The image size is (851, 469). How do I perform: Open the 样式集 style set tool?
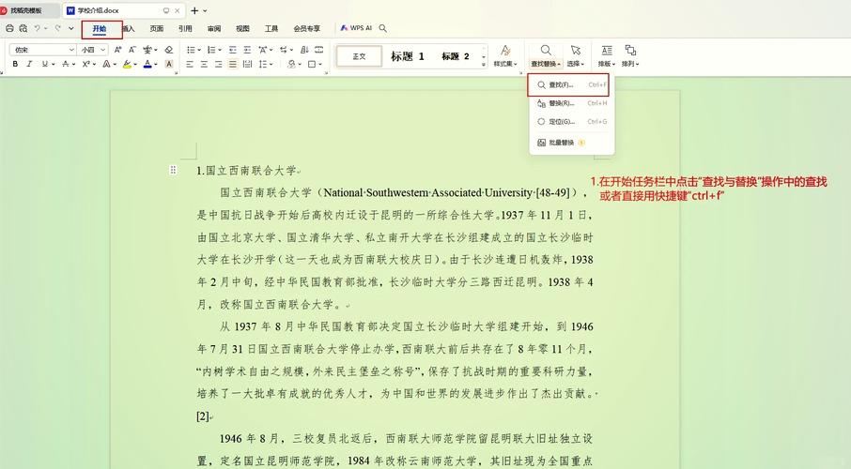pyautogui.click(x=504, y=55)
